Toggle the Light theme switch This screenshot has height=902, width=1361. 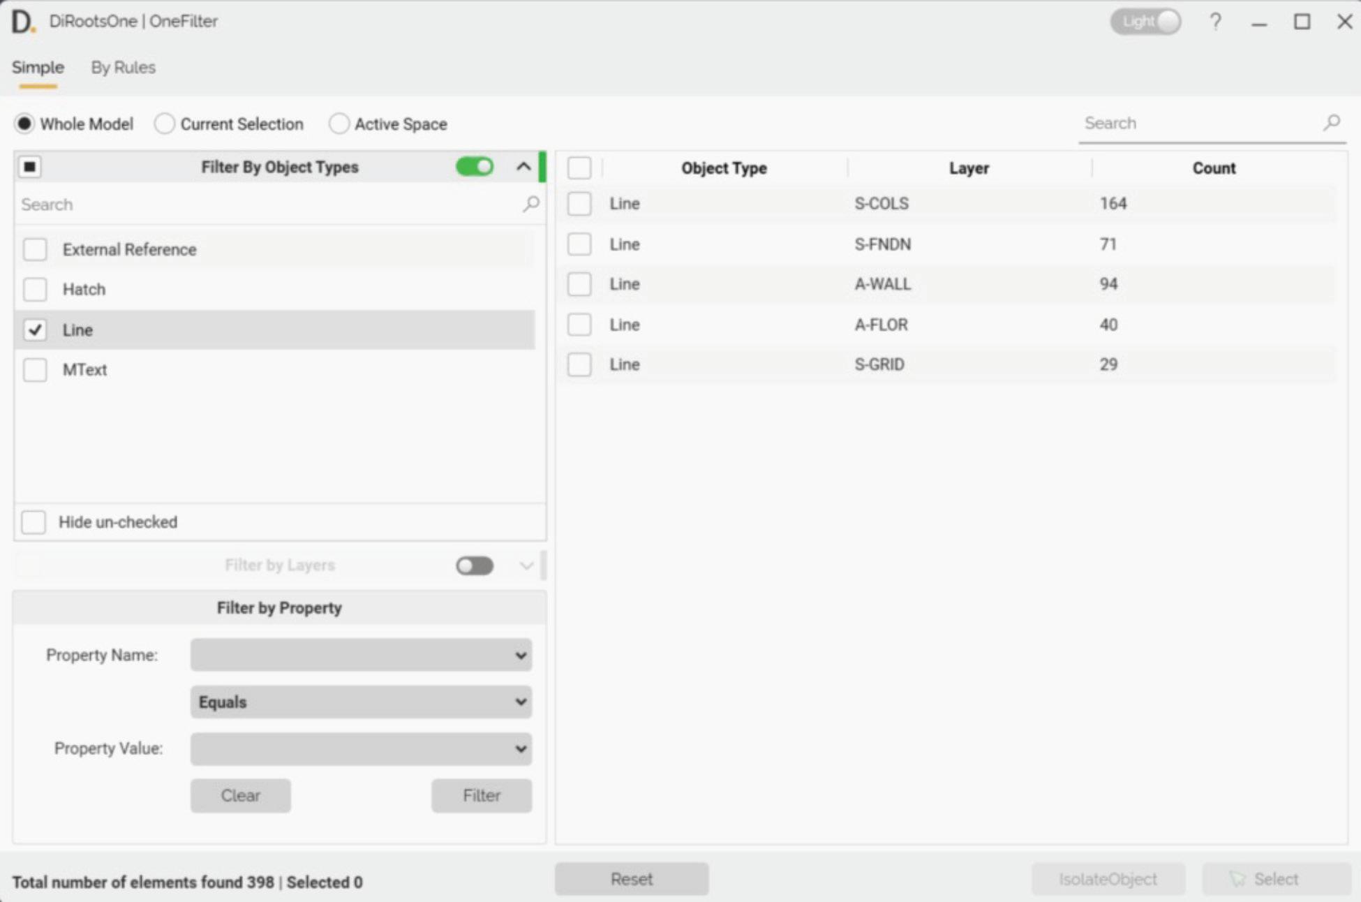(1146, 22)
